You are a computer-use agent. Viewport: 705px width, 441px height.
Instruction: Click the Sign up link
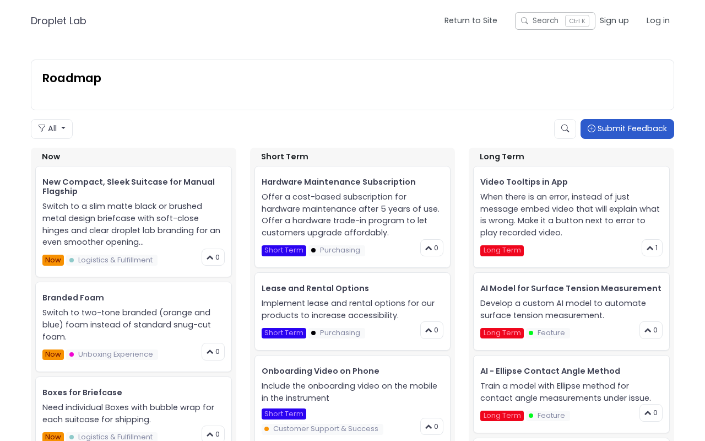tap(614, 21)
